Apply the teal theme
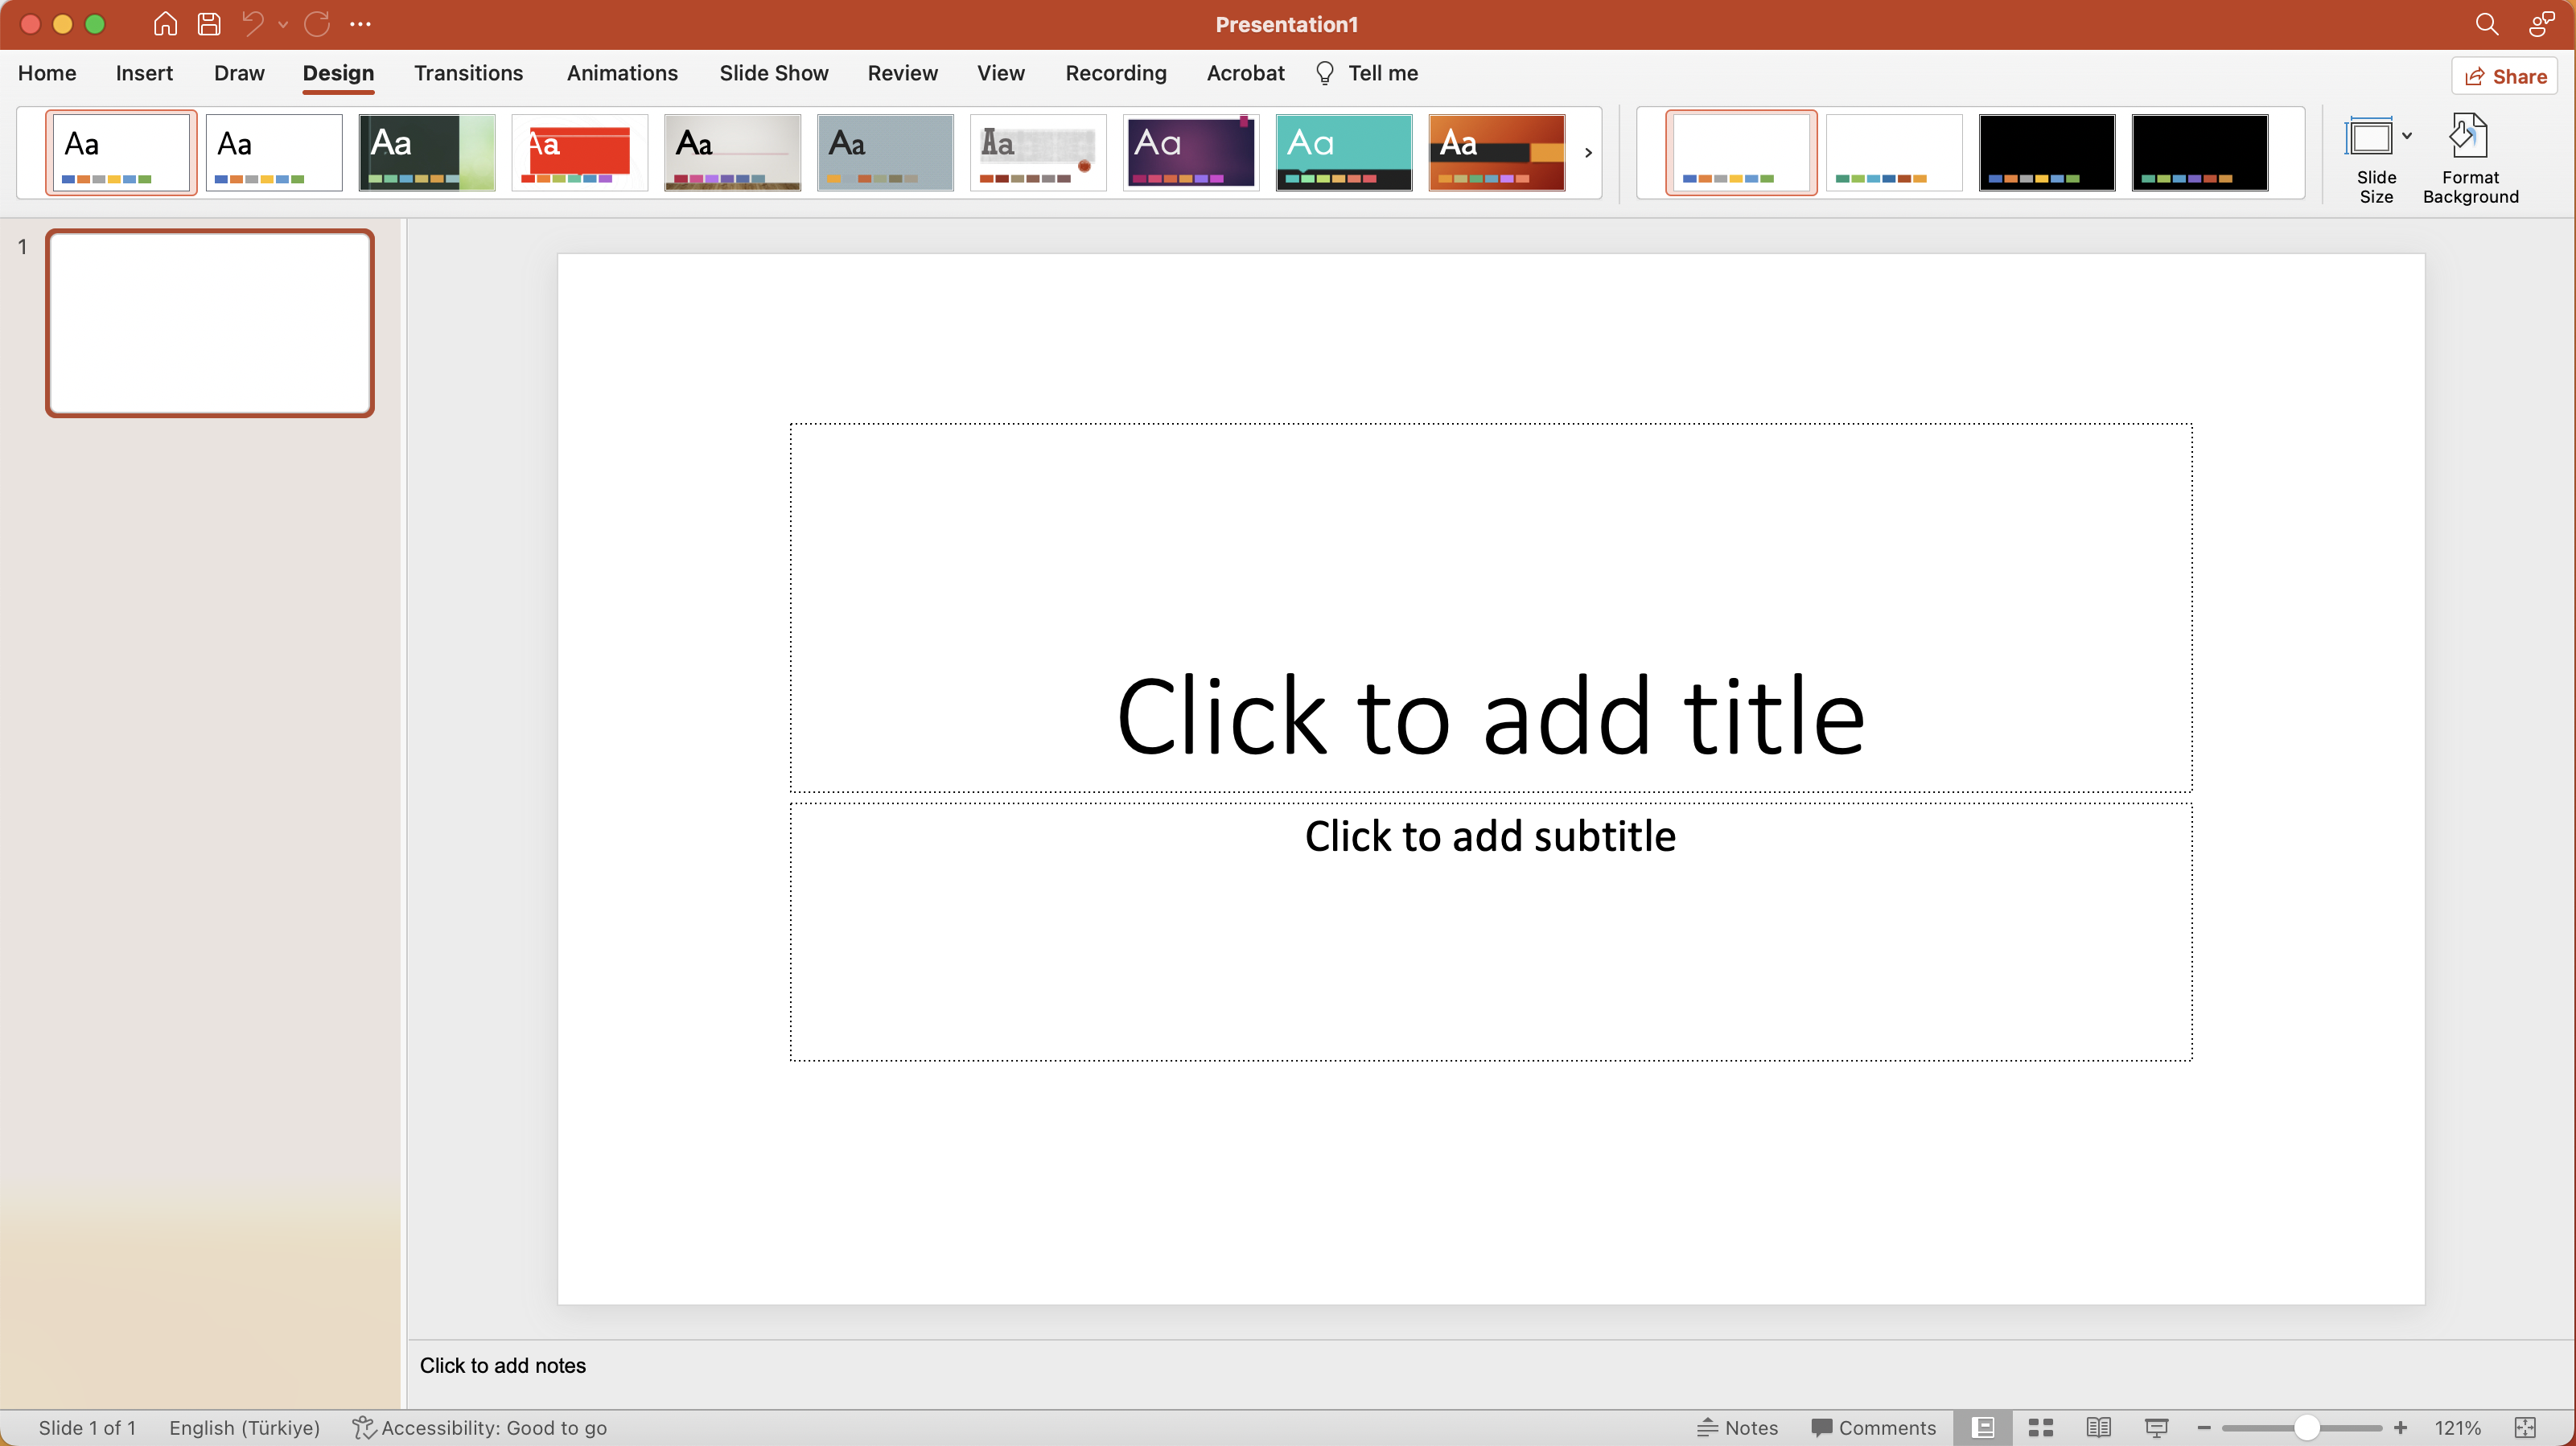2576x1446 pixels. click(1344, 152)
